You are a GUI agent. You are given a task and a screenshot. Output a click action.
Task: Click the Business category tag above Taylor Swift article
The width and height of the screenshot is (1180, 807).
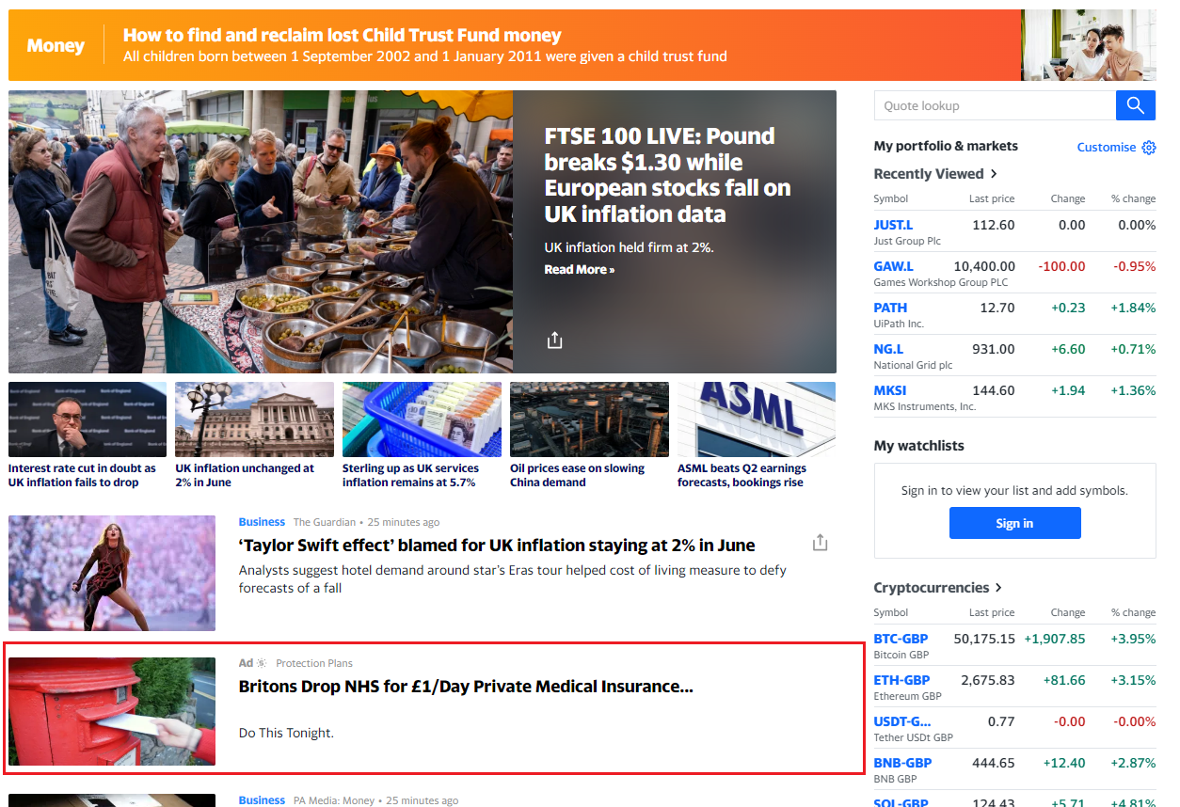pyautogui.click(x=262, y=522)
